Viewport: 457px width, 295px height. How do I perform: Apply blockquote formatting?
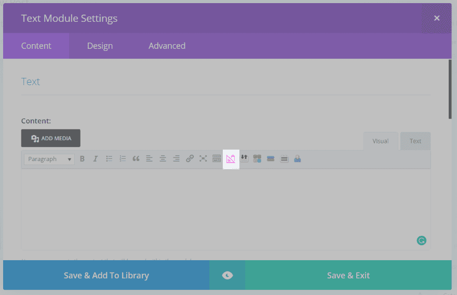pos(136,159)
